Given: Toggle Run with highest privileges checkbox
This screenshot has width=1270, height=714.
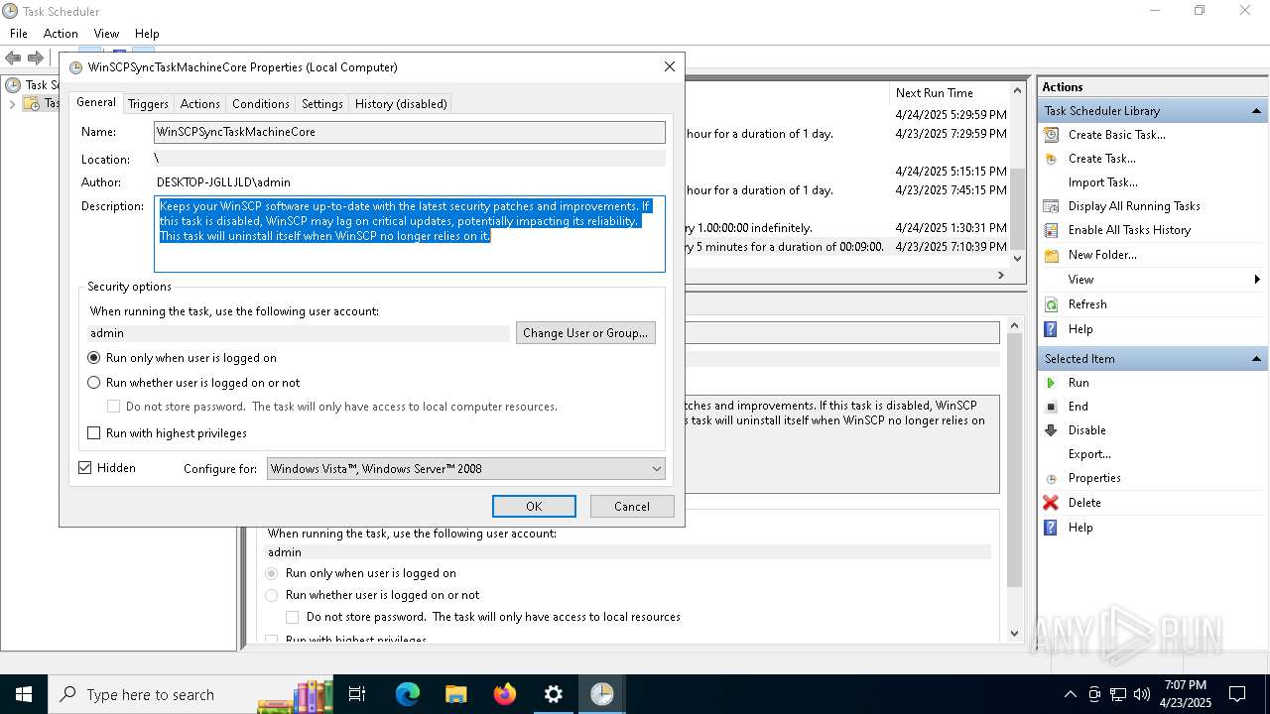Looking at the screenshot, I should (x=94, y=433).
